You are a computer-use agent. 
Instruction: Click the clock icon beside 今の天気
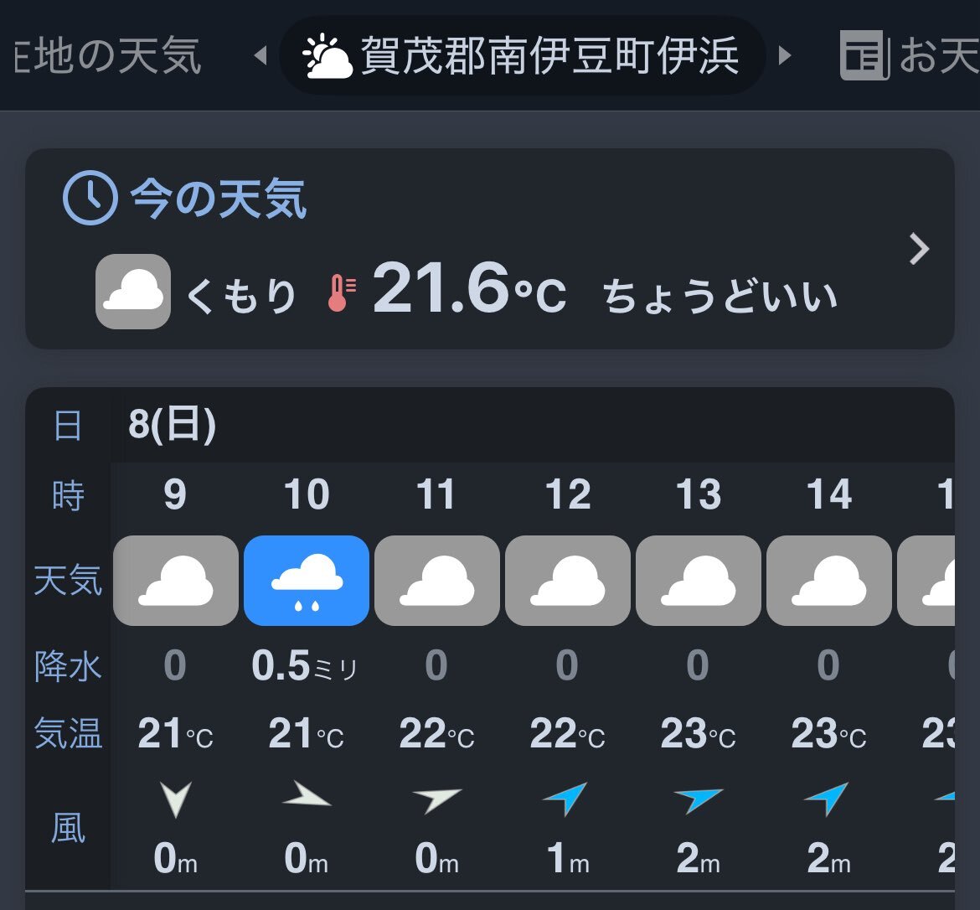(90, 198)
